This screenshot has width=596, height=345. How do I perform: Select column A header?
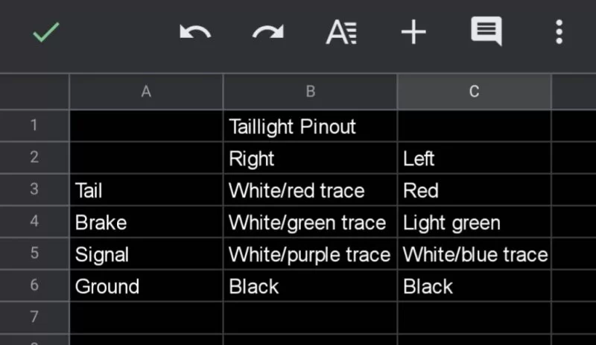coord(146,92)
